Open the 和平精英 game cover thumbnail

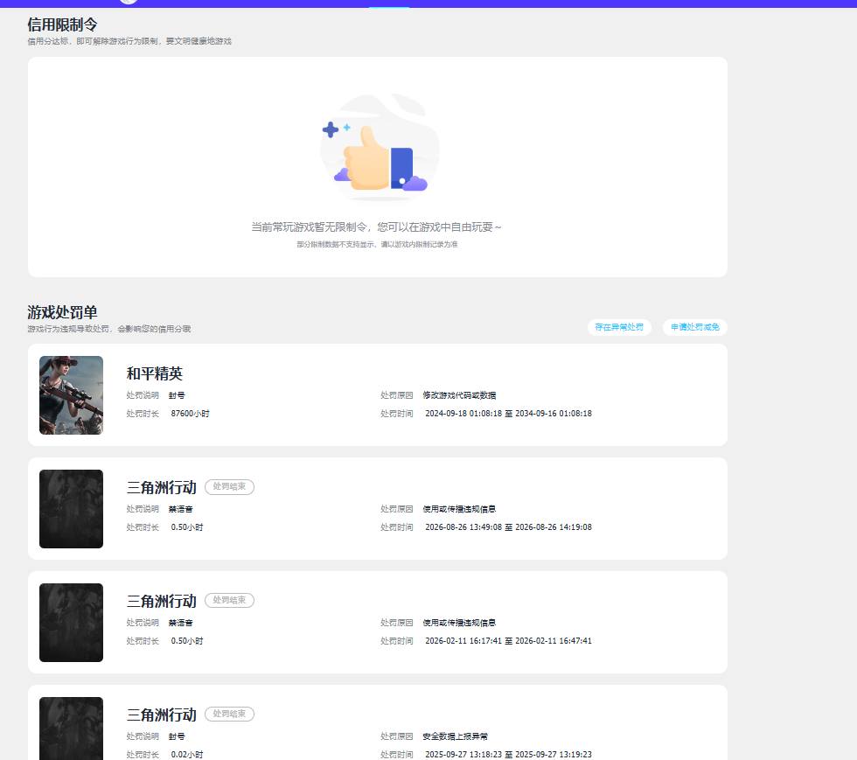click(x=71, y=394)
